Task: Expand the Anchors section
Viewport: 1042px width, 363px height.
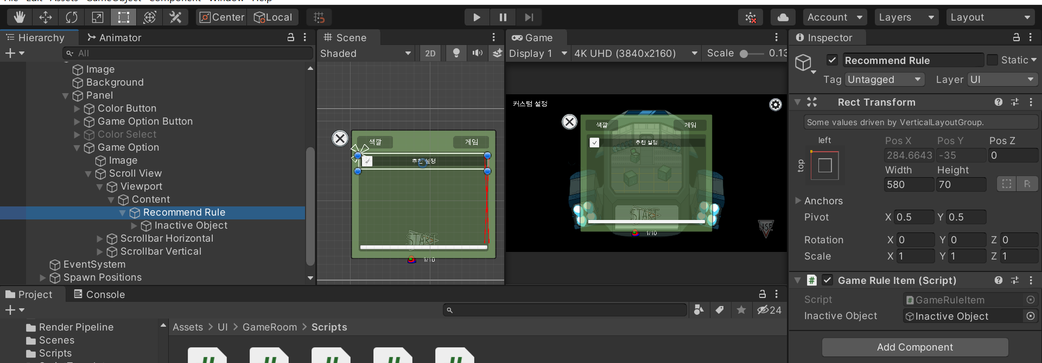Action: coord(798,200)
